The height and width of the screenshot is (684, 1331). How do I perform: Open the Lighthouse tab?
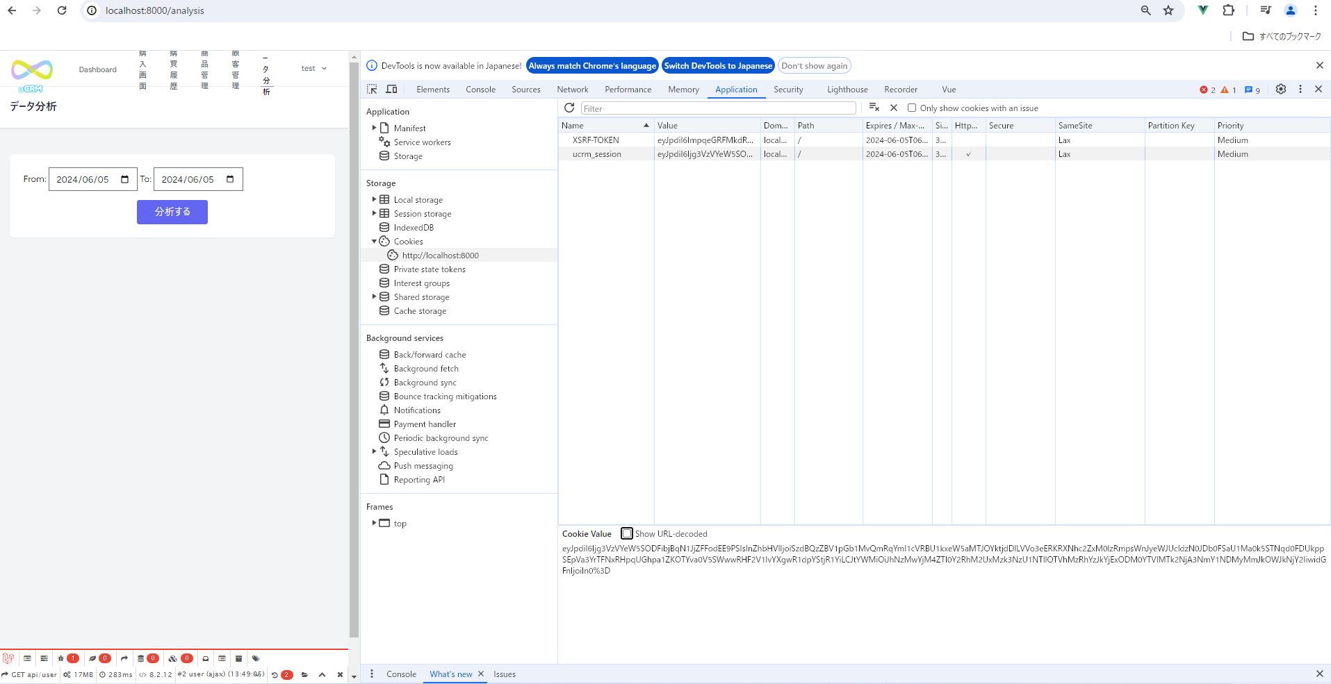(x=847, y=90)
